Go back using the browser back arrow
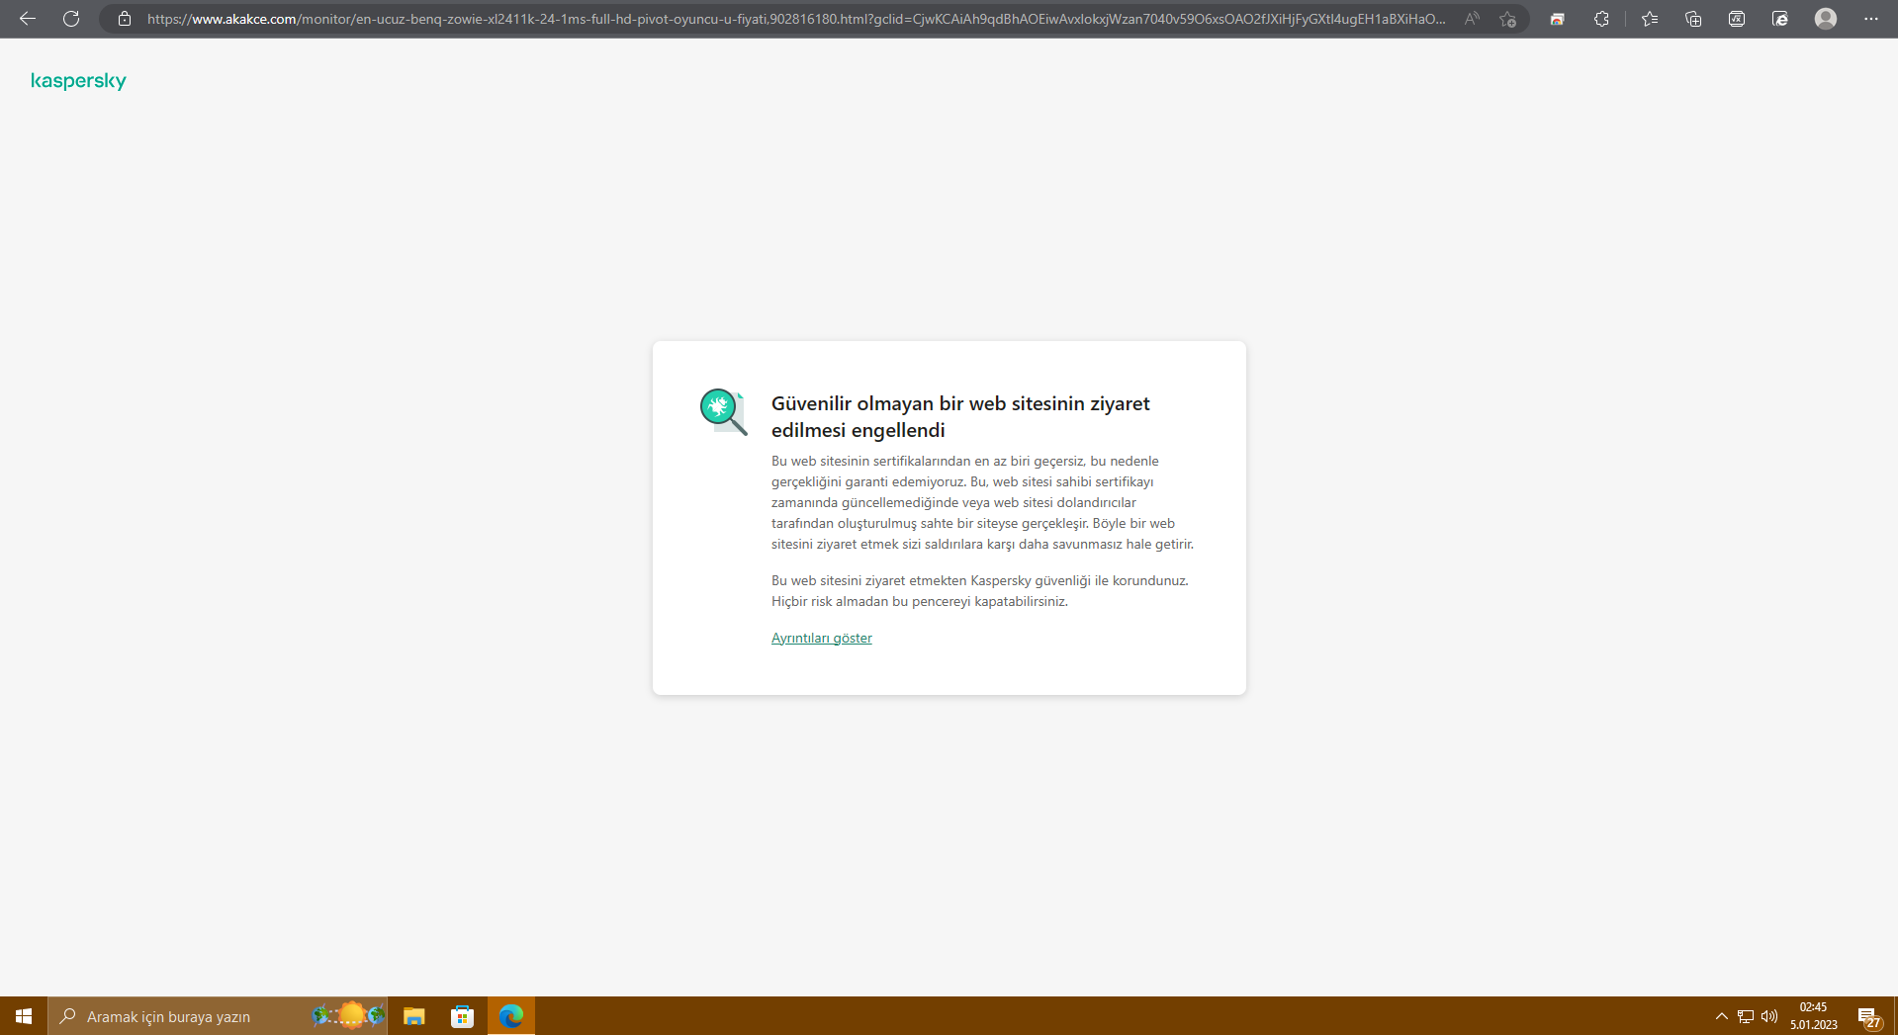 click(28, 19)
